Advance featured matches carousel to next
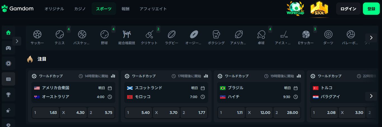The width and height of the screenshot is (382, 127). point(371,96)
